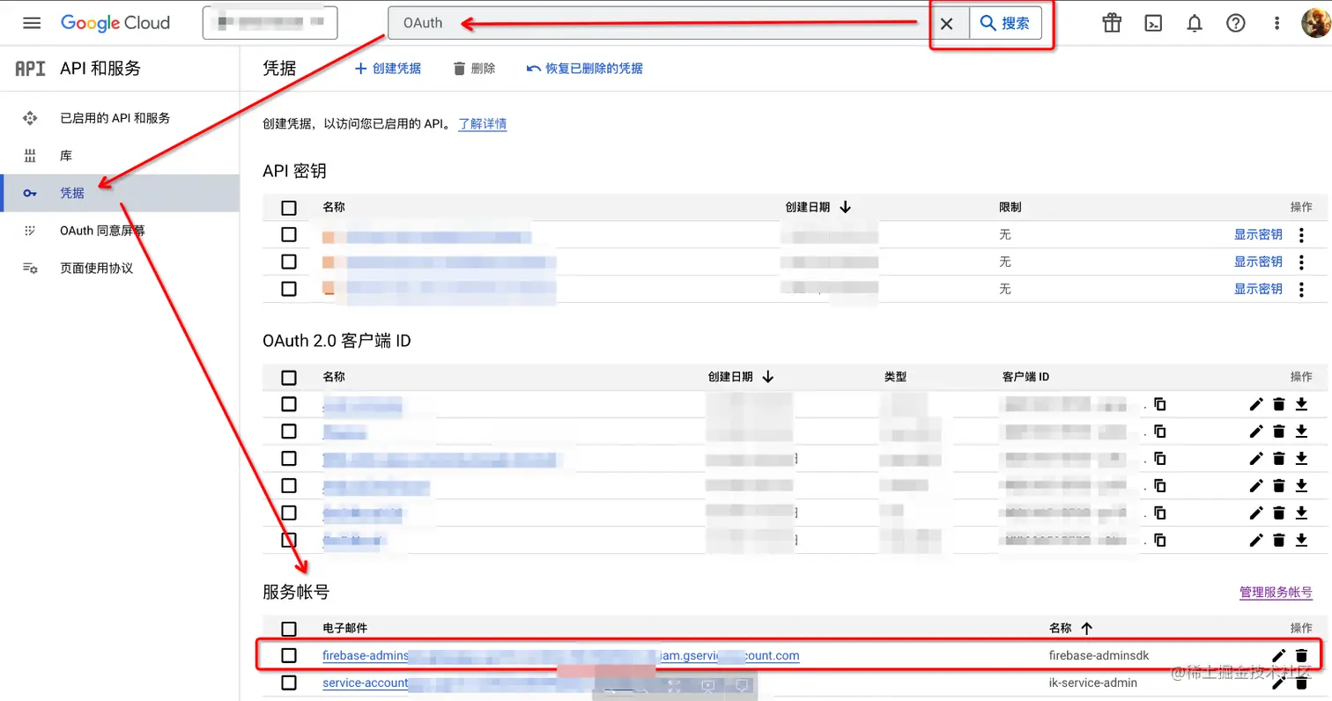1332x701 pixels.
Task: Go to the Google Cloud home logo
Action: click(x=115, y=23)
